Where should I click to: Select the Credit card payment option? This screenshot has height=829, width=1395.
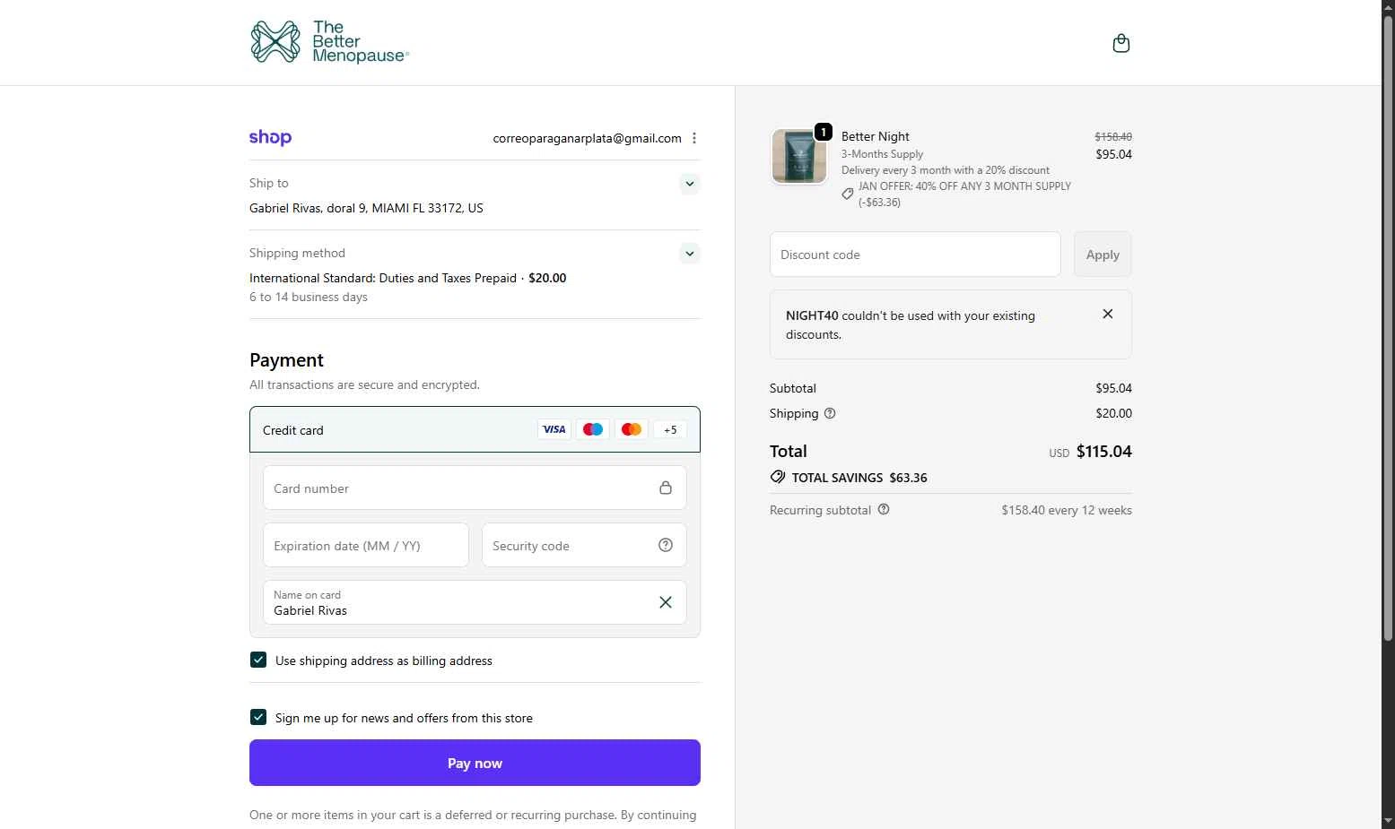coord(475,430)
